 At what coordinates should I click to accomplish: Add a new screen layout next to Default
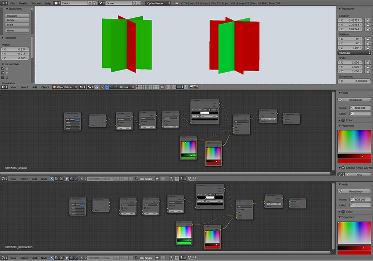(90, 3)
